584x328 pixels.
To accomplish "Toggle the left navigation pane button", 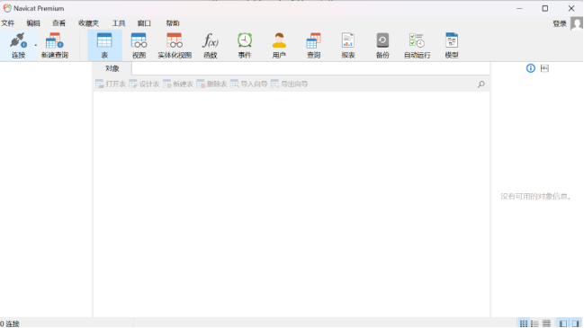I will 563,324.
